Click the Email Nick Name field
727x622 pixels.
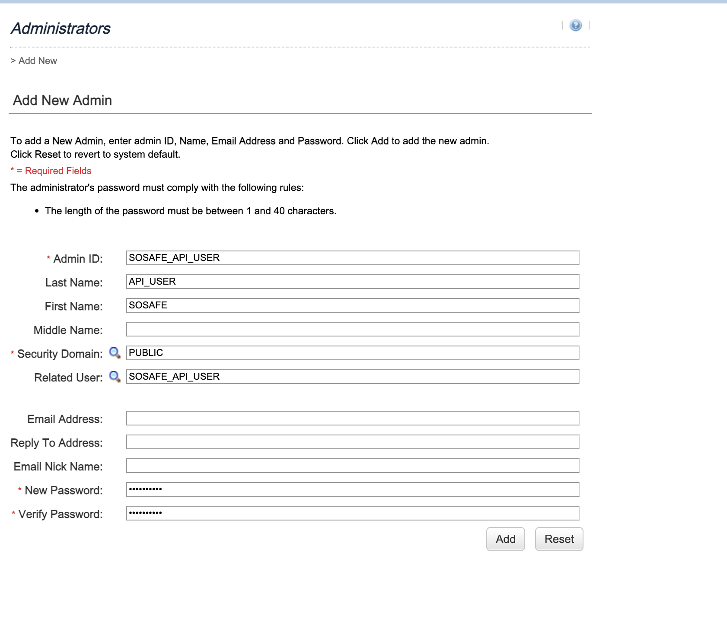click(x=352, y=466)
